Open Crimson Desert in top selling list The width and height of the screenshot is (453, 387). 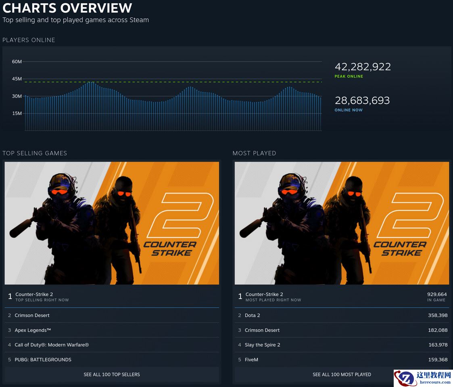pos(32,315)
